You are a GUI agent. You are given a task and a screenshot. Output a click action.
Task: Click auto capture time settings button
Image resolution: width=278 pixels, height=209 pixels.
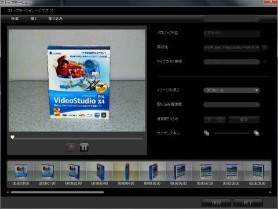244,119
